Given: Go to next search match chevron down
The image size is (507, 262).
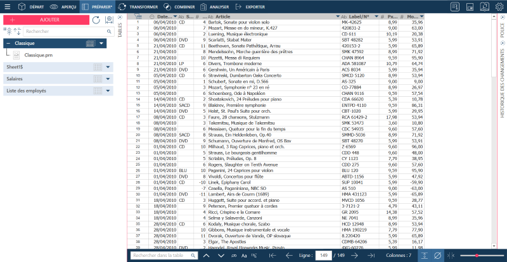Looking at the screenshot, I should point(221,256).
